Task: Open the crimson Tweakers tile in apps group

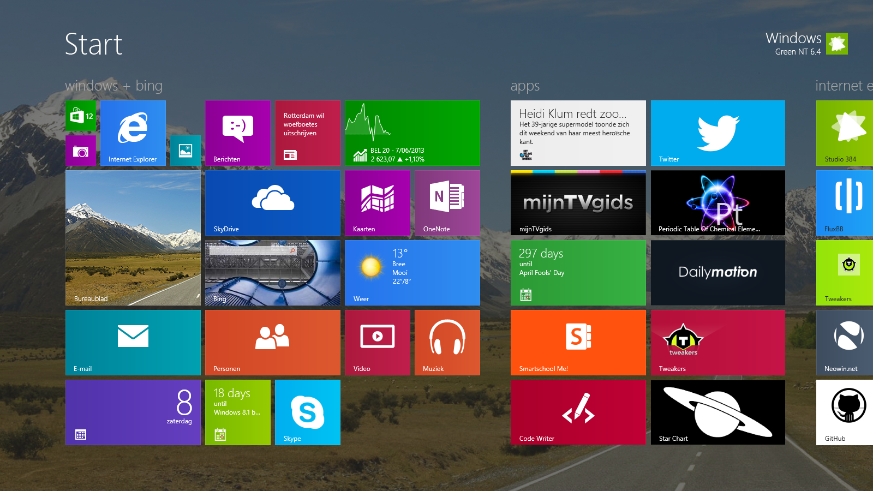Action: point(718,343)
